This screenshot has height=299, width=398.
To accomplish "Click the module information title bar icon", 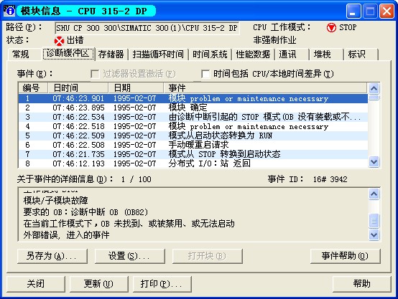I will coord(9,10).
